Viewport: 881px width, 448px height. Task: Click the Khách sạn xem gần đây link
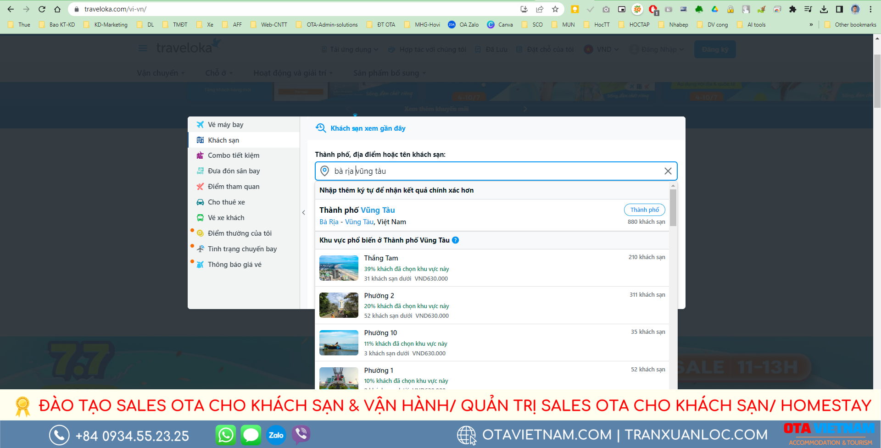[368, 128]
